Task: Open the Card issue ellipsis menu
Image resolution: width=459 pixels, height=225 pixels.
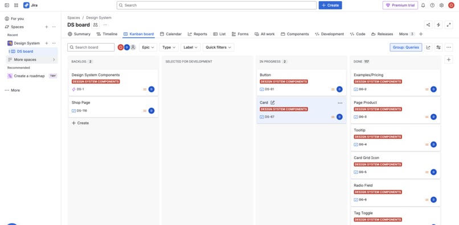Action: (340, 103)
